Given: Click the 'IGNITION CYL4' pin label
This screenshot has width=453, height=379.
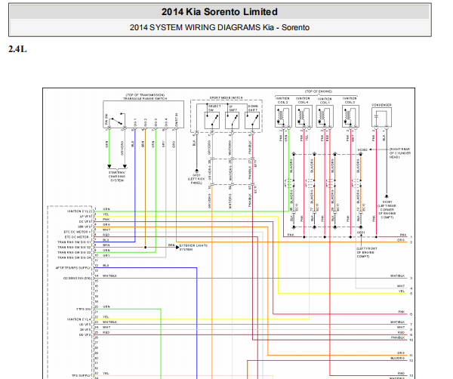Looking at the screenshot, I should 79,319.
